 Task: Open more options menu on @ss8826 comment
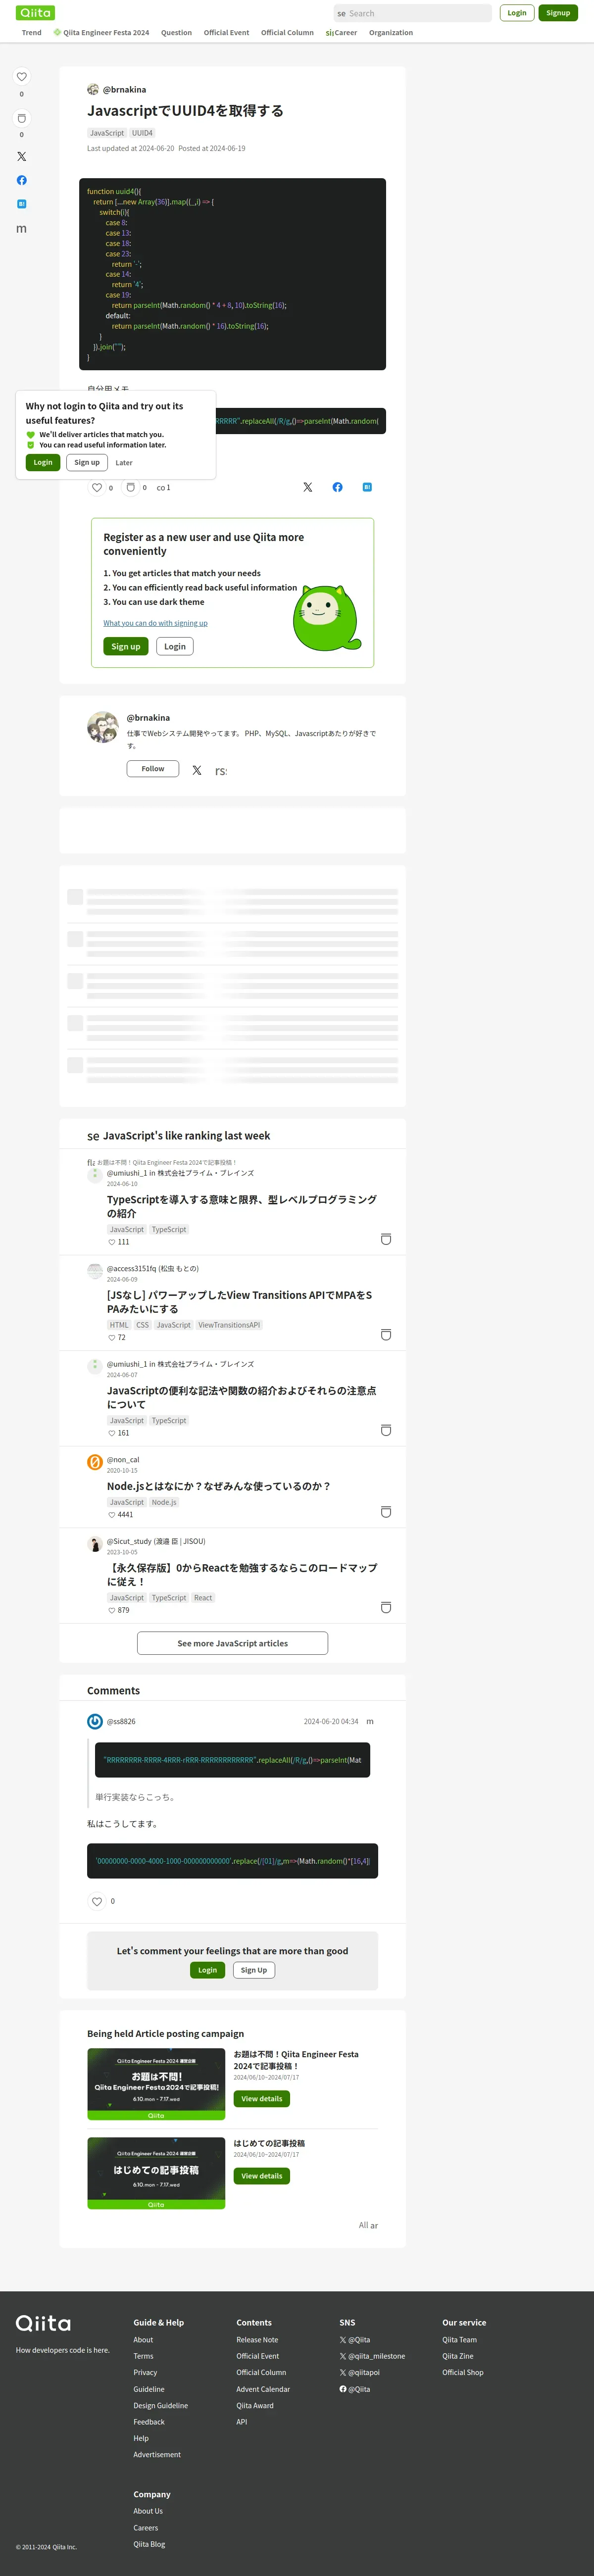370,1721
